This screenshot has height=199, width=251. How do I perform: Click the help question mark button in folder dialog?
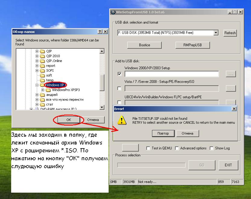[100, 31]
